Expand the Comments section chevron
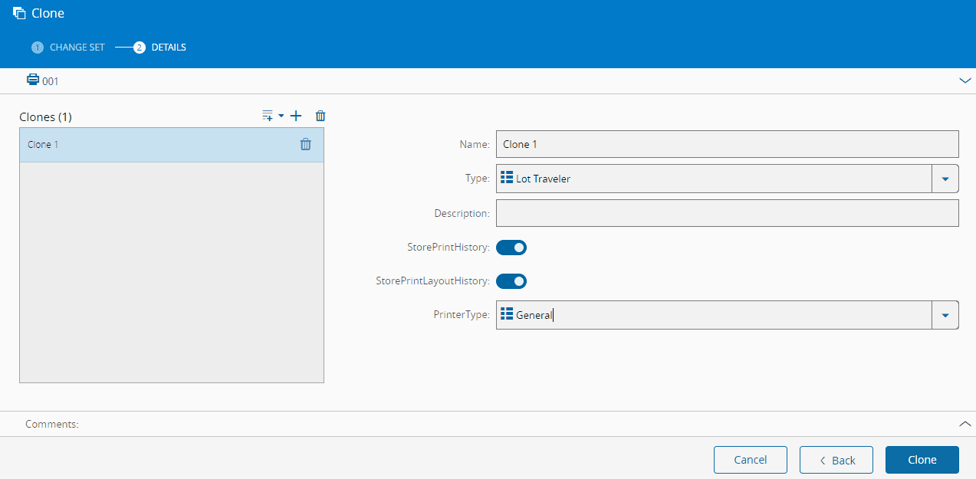 [x=965, y=424]
